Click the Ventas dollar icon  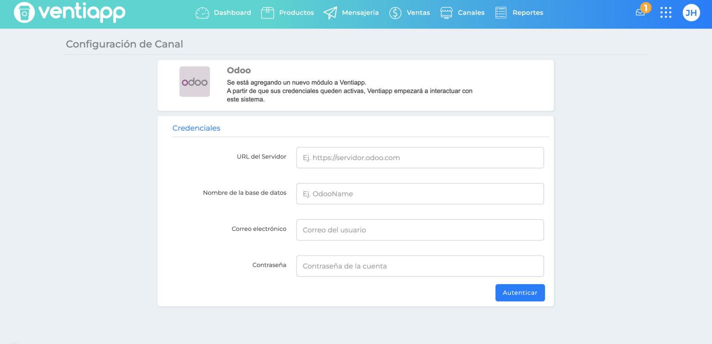coord(395,13)
